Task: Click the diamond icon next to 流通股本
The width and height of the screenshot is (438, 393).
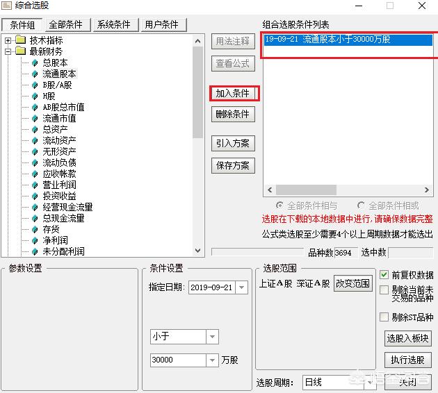Action: (35, 74)
